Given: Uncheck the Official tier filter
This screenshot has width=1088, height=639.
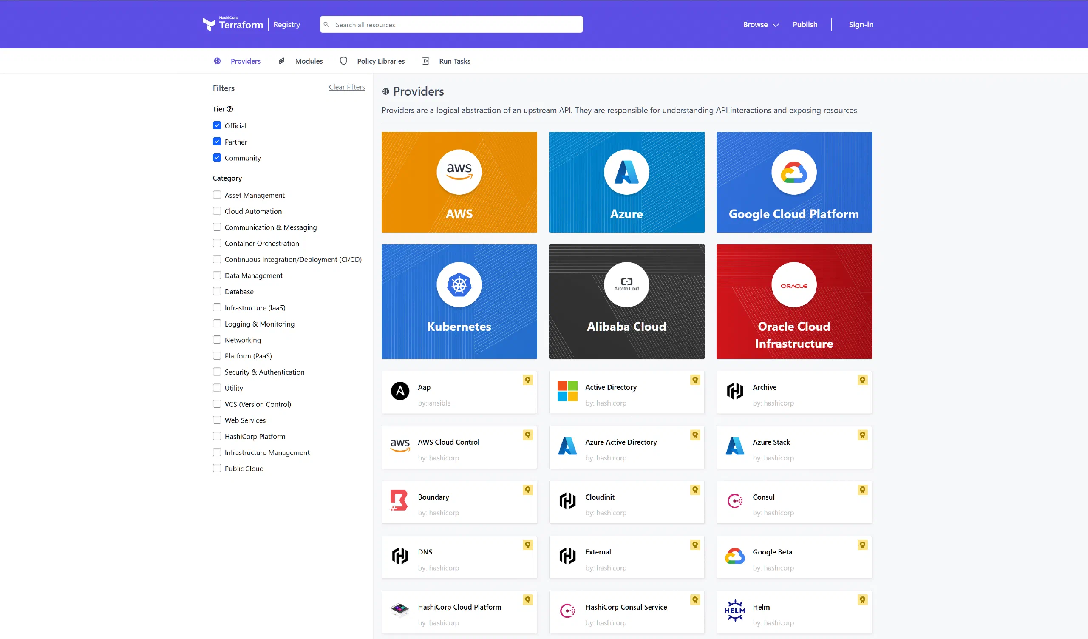Looking at the screenshot, I should point(217,125).
